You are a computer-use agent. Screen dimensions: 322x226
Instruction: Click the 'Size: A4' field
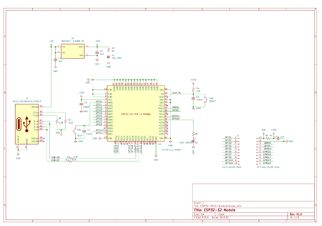199,214
